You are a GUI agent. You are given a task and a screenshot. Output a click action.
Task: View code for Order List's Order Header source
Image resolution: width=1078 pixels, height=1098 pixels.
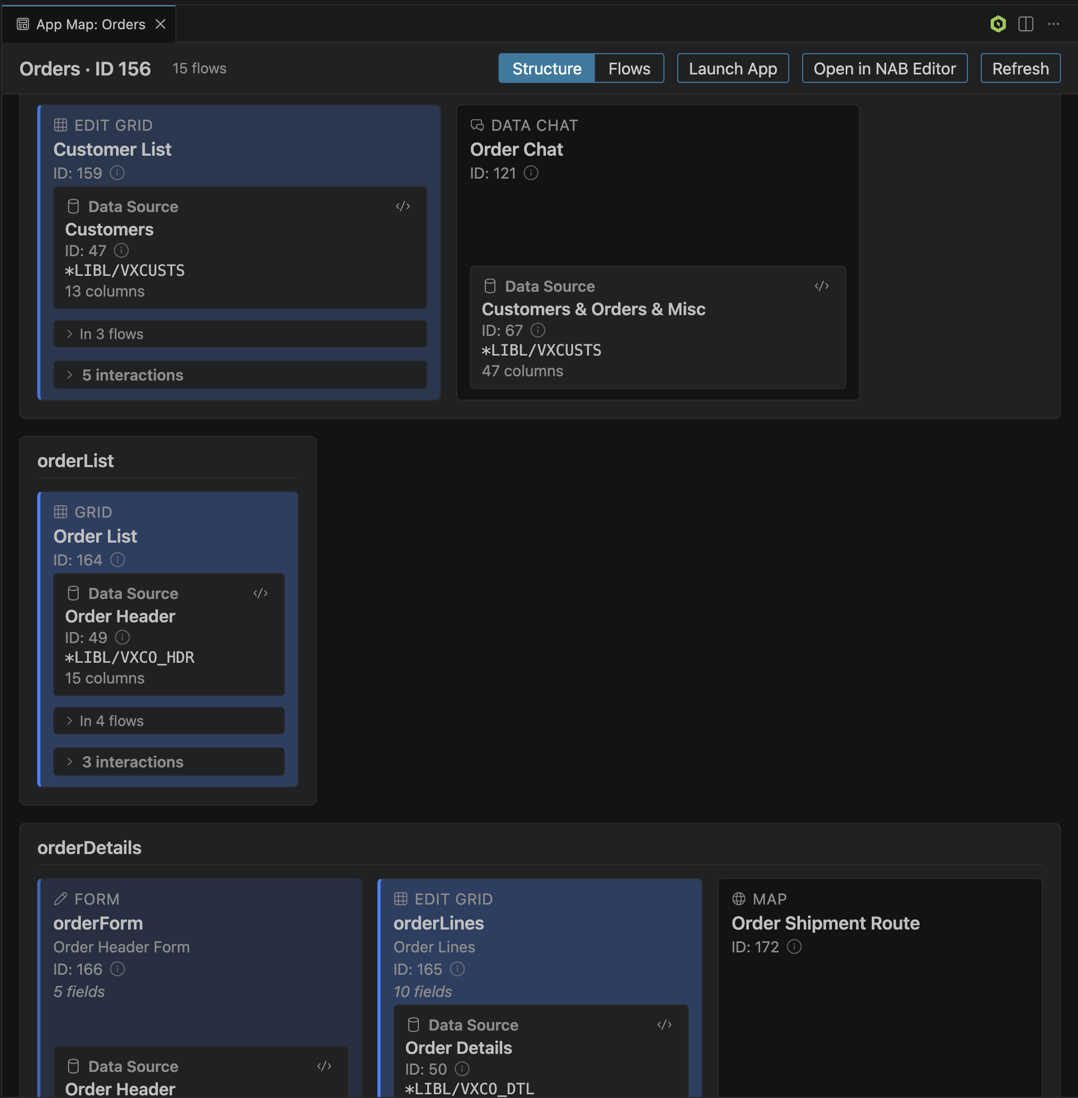260,593
